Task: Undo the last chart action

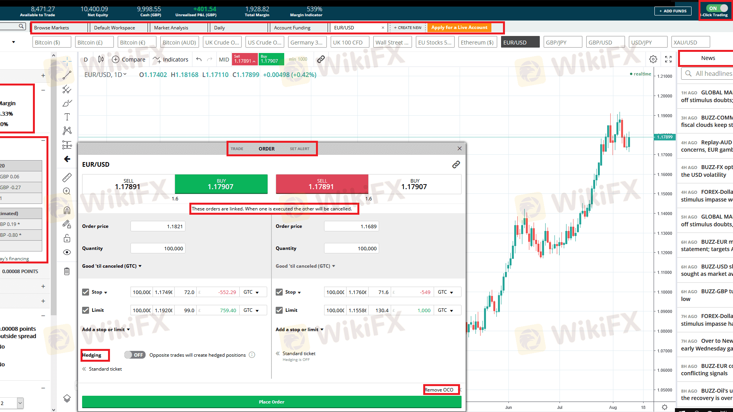Action: point(199,59)
